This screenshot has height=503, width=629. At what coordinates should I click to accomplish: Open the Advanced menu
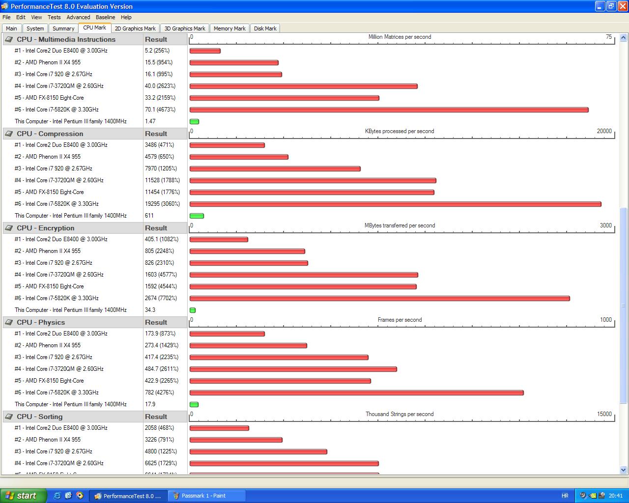pos(78,17)
